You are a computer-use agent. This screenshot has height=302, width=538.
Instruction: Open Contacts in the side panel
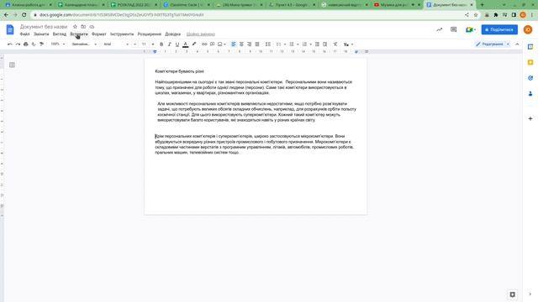(530, 93)
